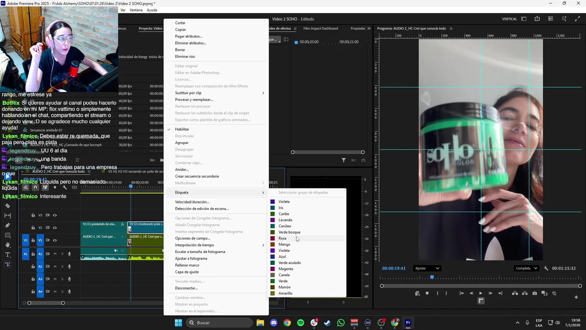Open the Completa playback resolution dropdown
The image size is (586, 330).
(526, 268)
